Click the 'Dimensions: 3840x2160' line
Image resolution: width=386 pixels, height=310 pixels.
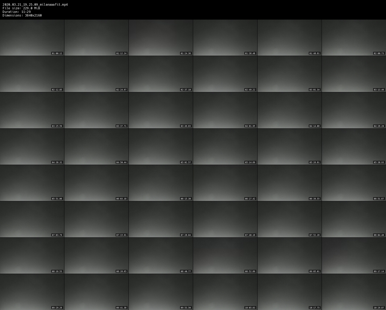pos(22,15)
